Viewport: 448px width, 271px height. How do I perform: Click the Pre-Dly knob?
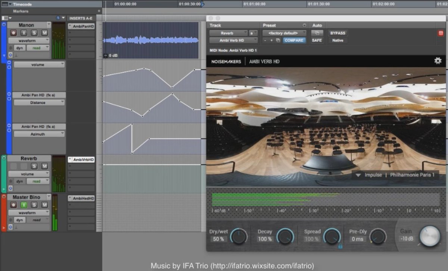(378, 236)
